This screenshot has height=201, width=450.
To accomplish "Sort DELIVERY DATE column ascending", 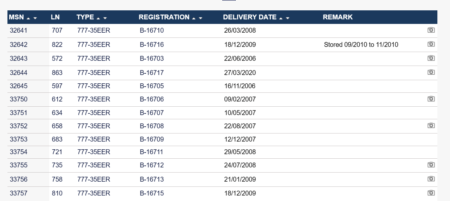I will coord(281,18).
